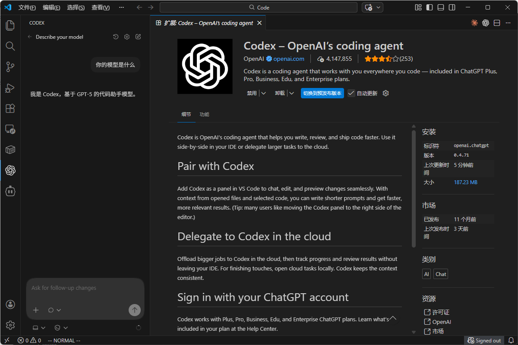
Task: Toggle the primary side bar visibility
Action: pos(430,7)
